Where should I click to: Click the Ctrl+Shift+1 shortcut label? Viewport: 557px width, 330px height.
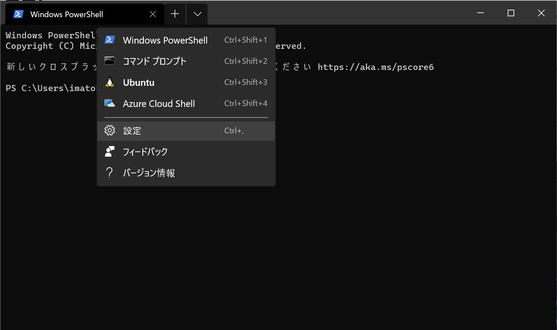(x=246, y=40)
